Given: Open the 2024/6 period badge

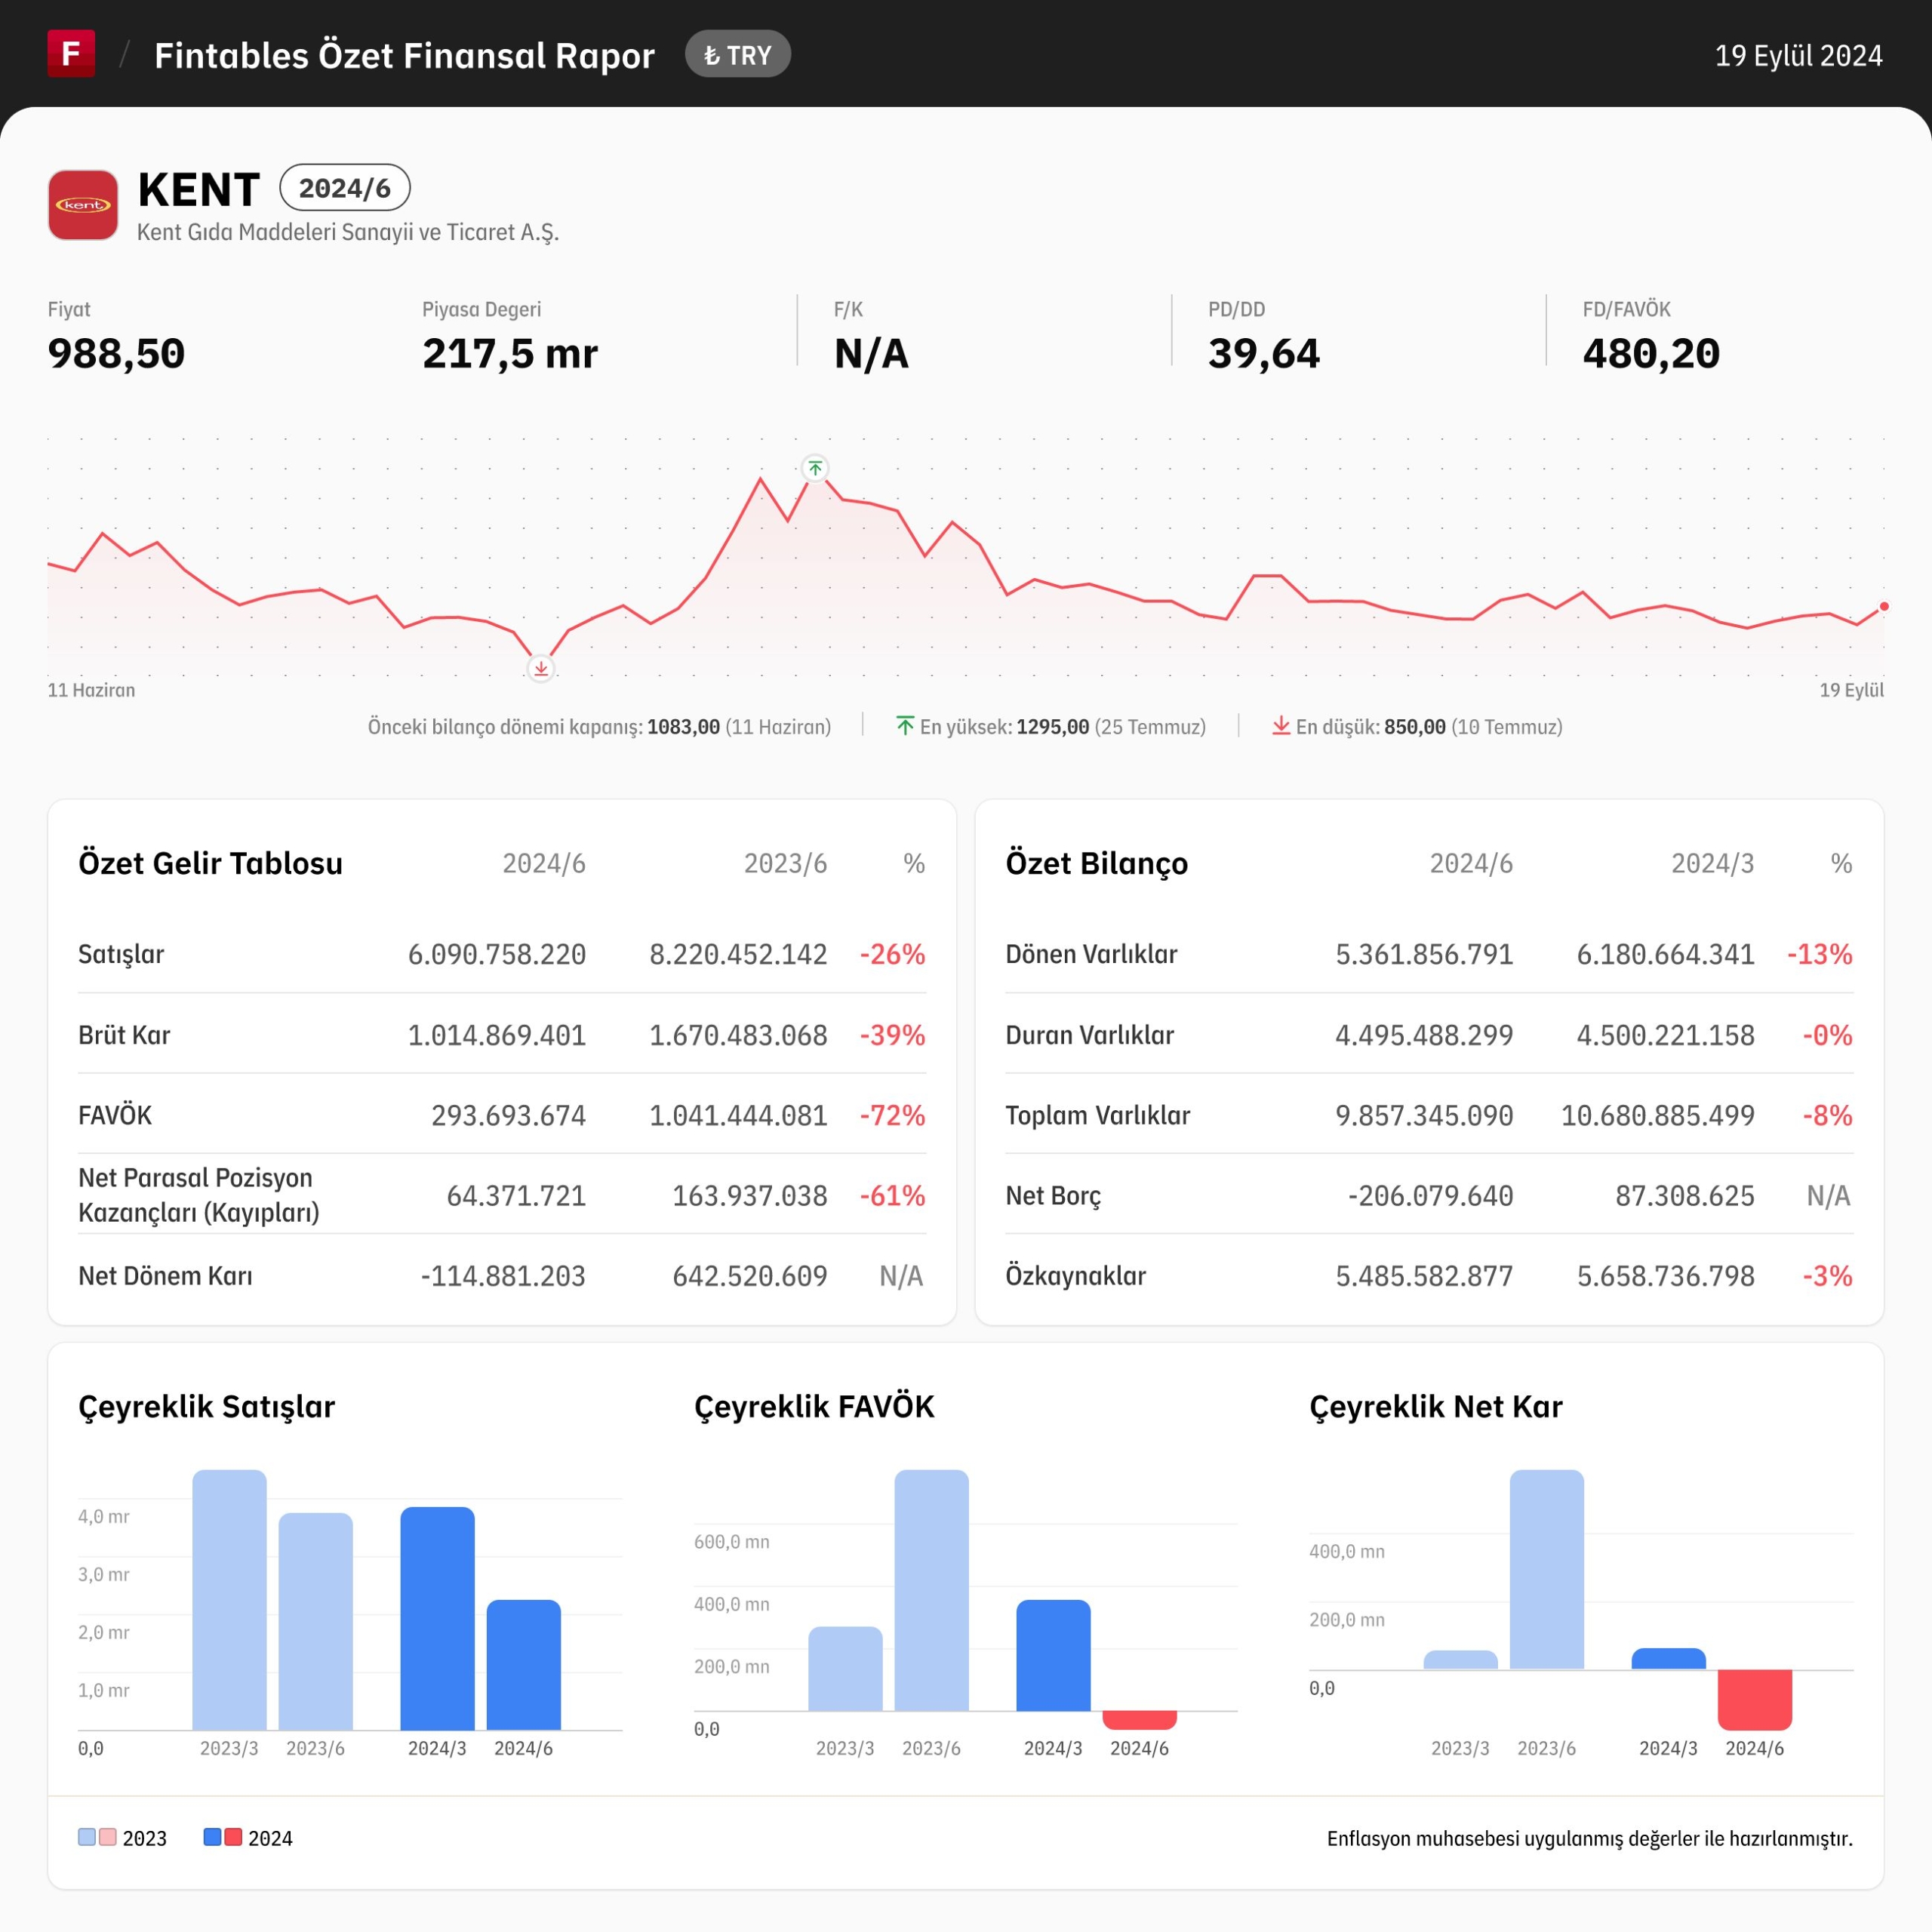Looking at the screenshot, I should point(345,187).
